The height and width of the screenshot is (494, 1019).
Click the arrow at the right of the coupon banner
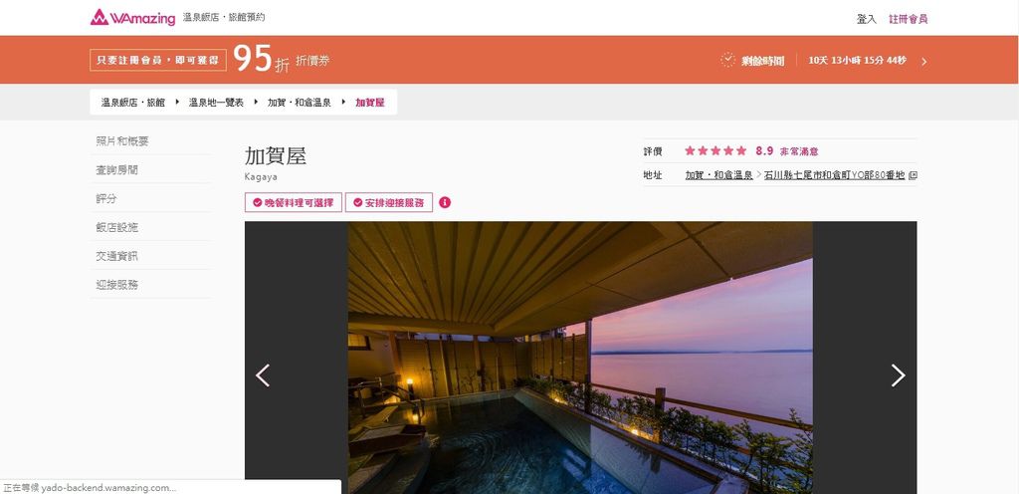point(924,61)
